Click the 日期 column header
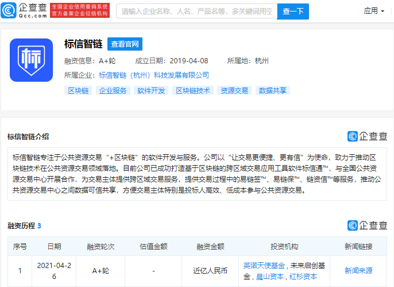Image resolution: width=394 pixels, height=287 pixels. [54, 247]
